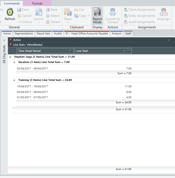Select row 01/05/2017 - 07/05/2017
Screen dimensions: 175x178
[x=32, y=97]
